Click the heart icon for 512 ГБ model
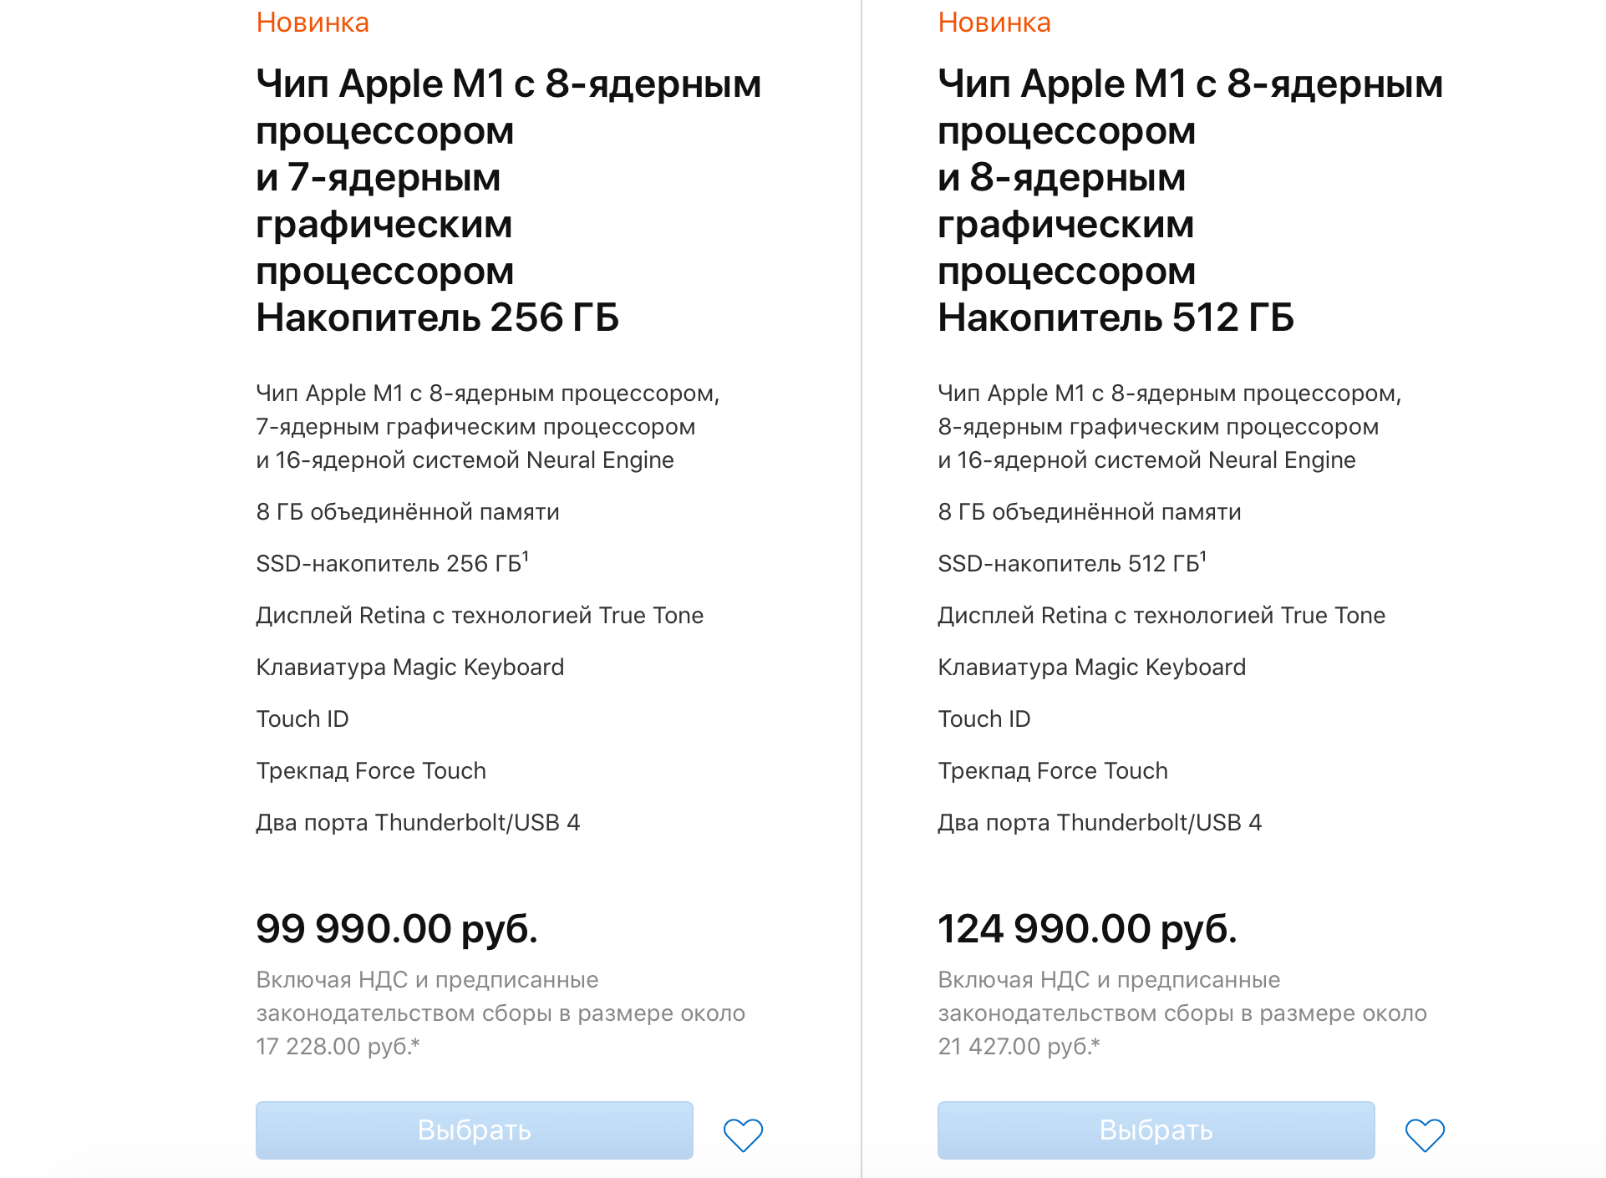1606x1178 pixels. tap(1425, 1134)
